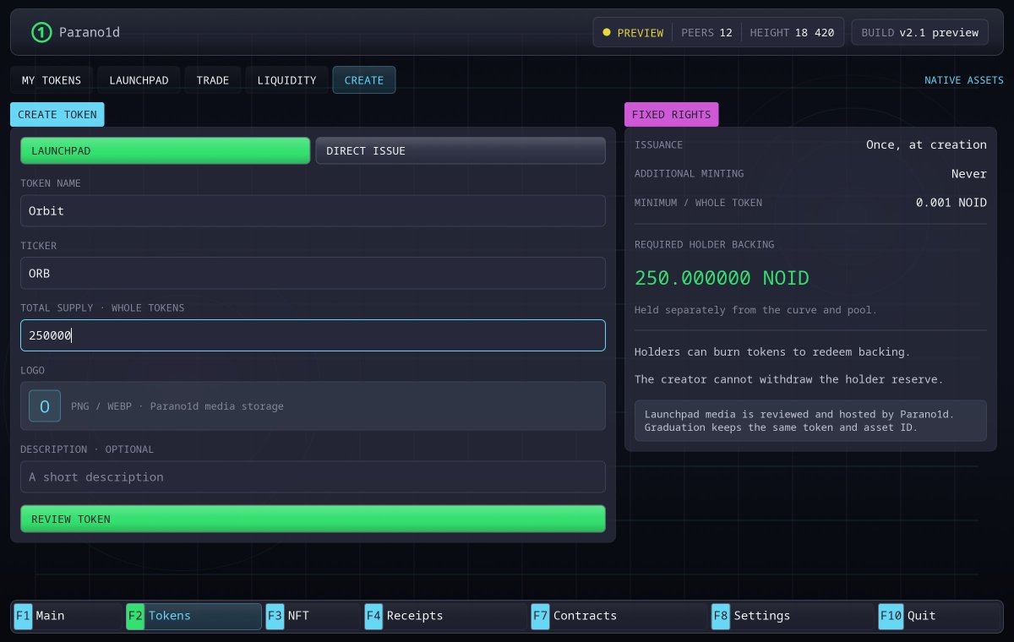Image resolution: width=1014 pixels, height=642 pixels.
Task: Click the Total Supply field showing 250000
Action: coord(313,335)
